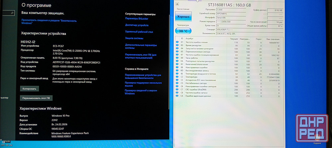Open the Диспетчер устройств link
Image resolution: width=332 pixels, height=148 pixels.
(136, 25)
